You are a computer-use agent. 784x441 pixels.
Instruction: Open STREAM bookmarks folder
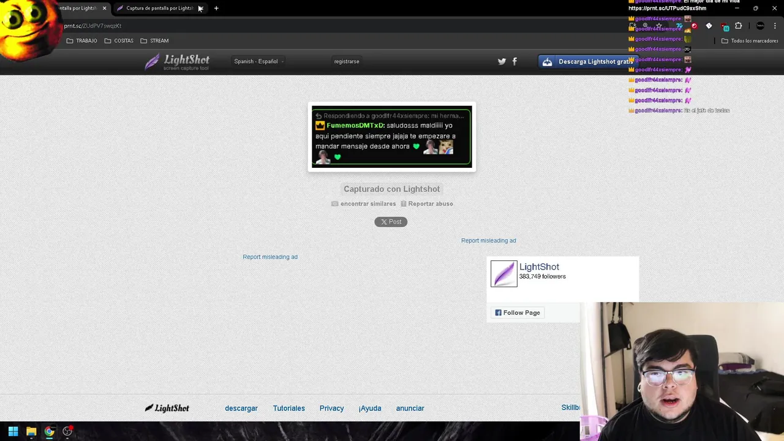click(x=154, y=40)
